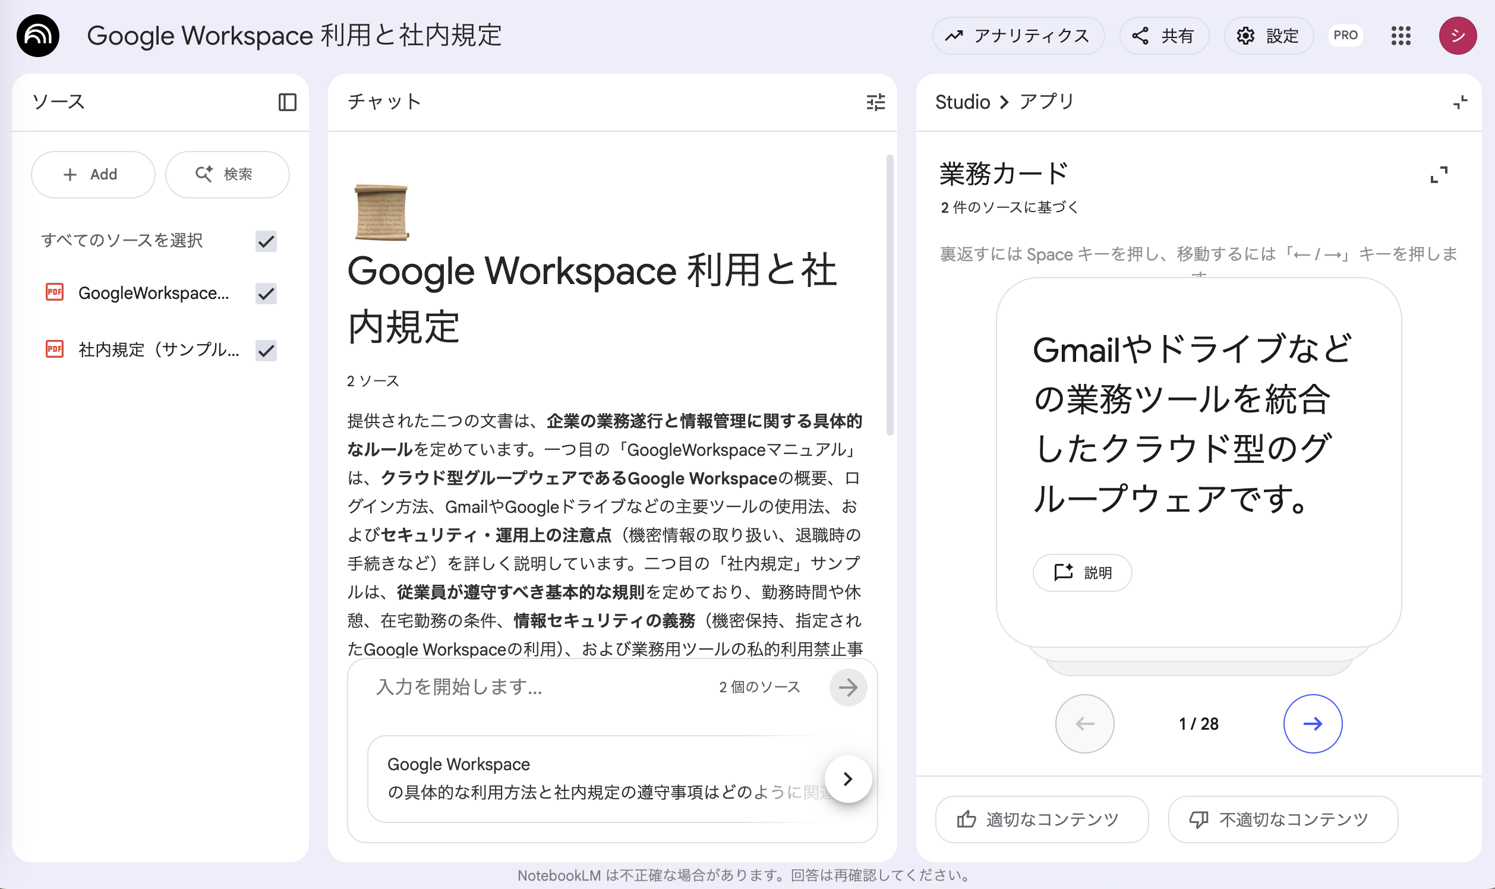Image resolution: width=1495 pixels, height=889 pixels.
Task: Open アナリティクス from the top bar
Action: click(x=1018, y=36)
